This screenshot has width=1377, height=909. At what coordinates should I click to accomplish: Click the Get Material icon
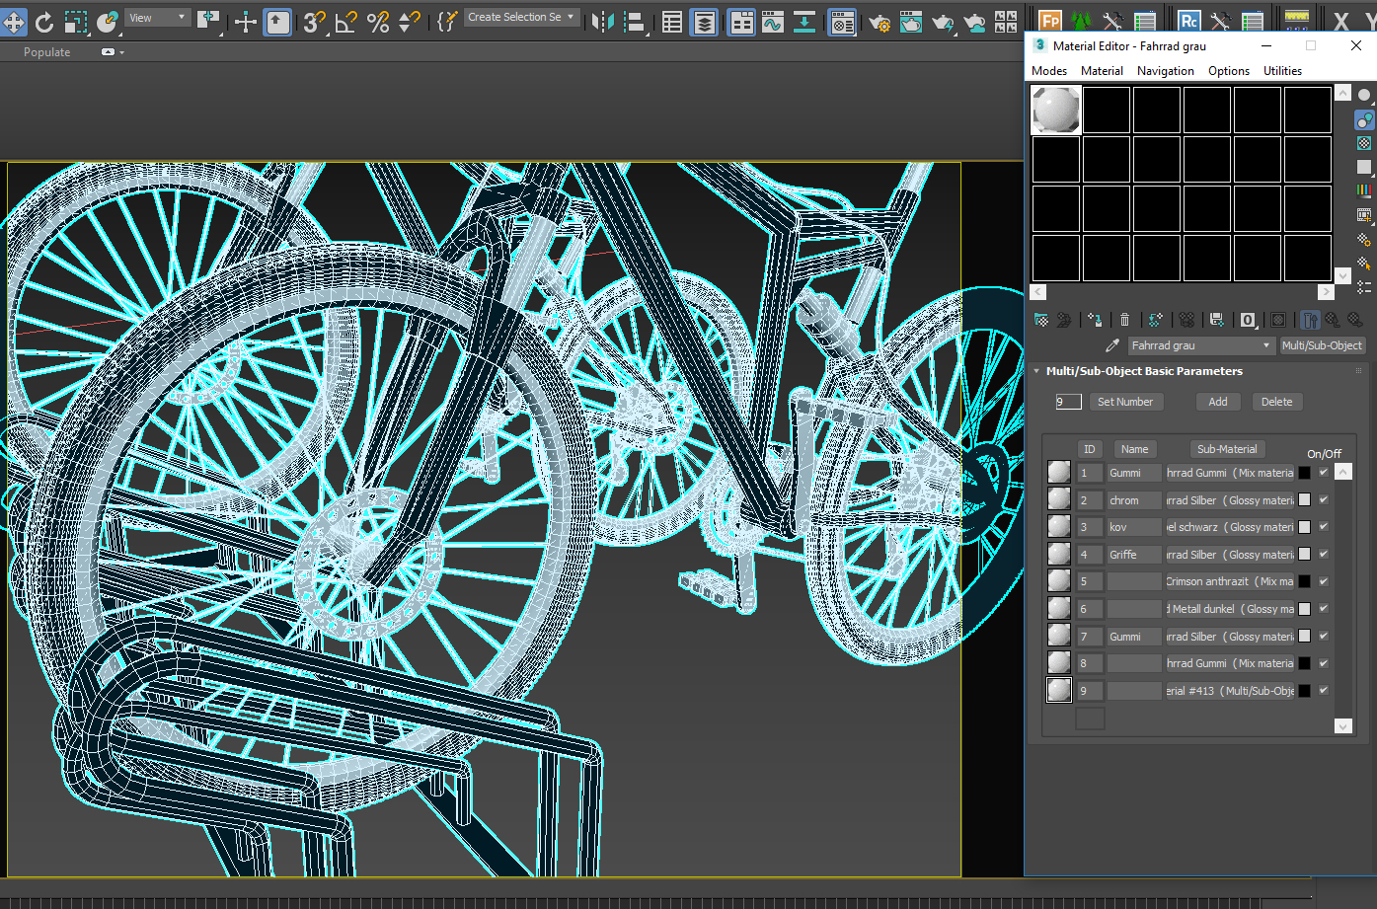[1040, 320]
